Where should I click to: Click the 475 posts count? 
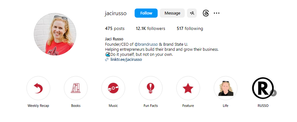115,29
